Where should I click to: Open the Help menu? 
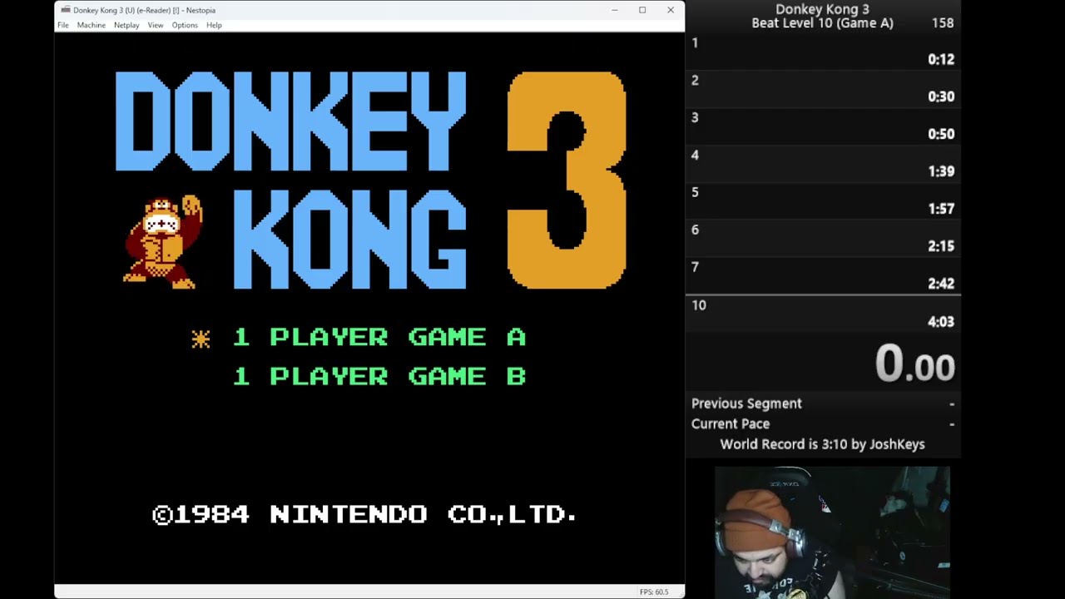coord(214,25)
